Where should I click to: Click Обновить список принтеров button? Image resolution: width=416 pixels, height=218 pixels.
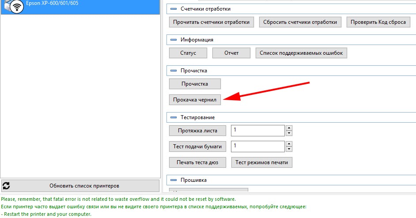tap(80, 186)
